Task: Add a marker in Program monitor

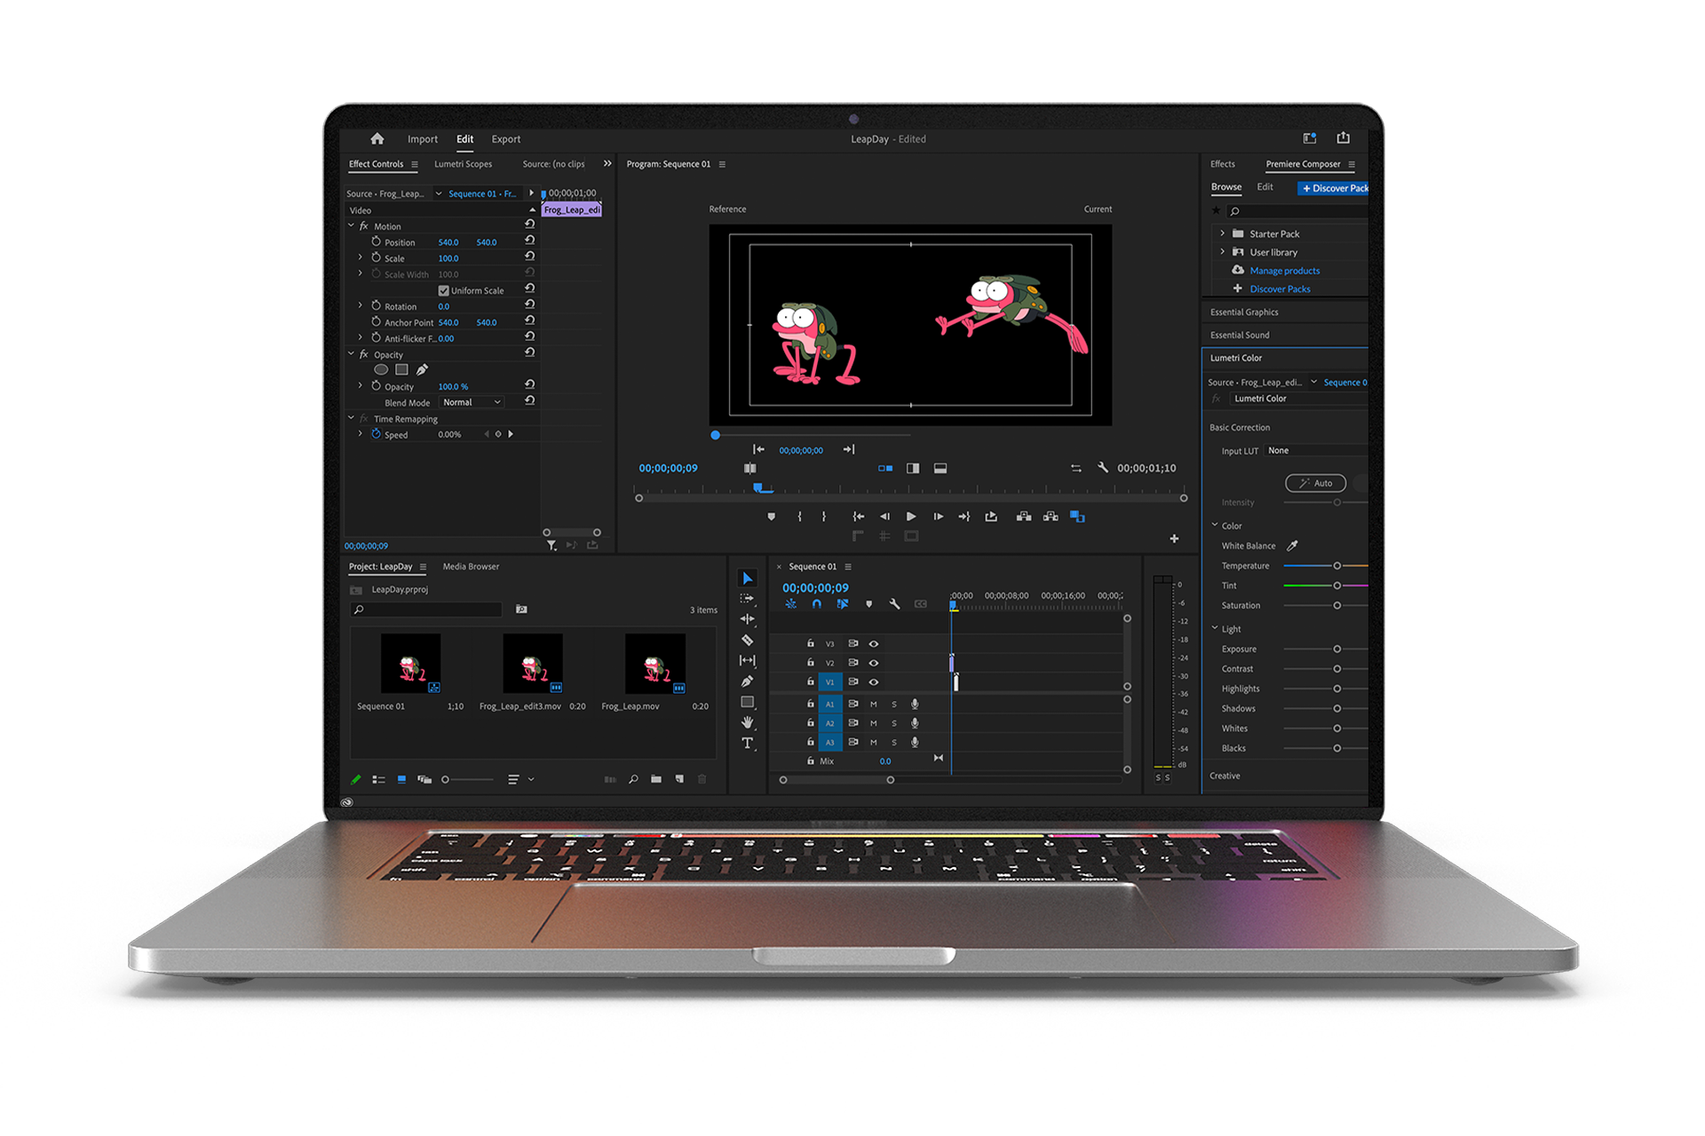Action: 771,517
